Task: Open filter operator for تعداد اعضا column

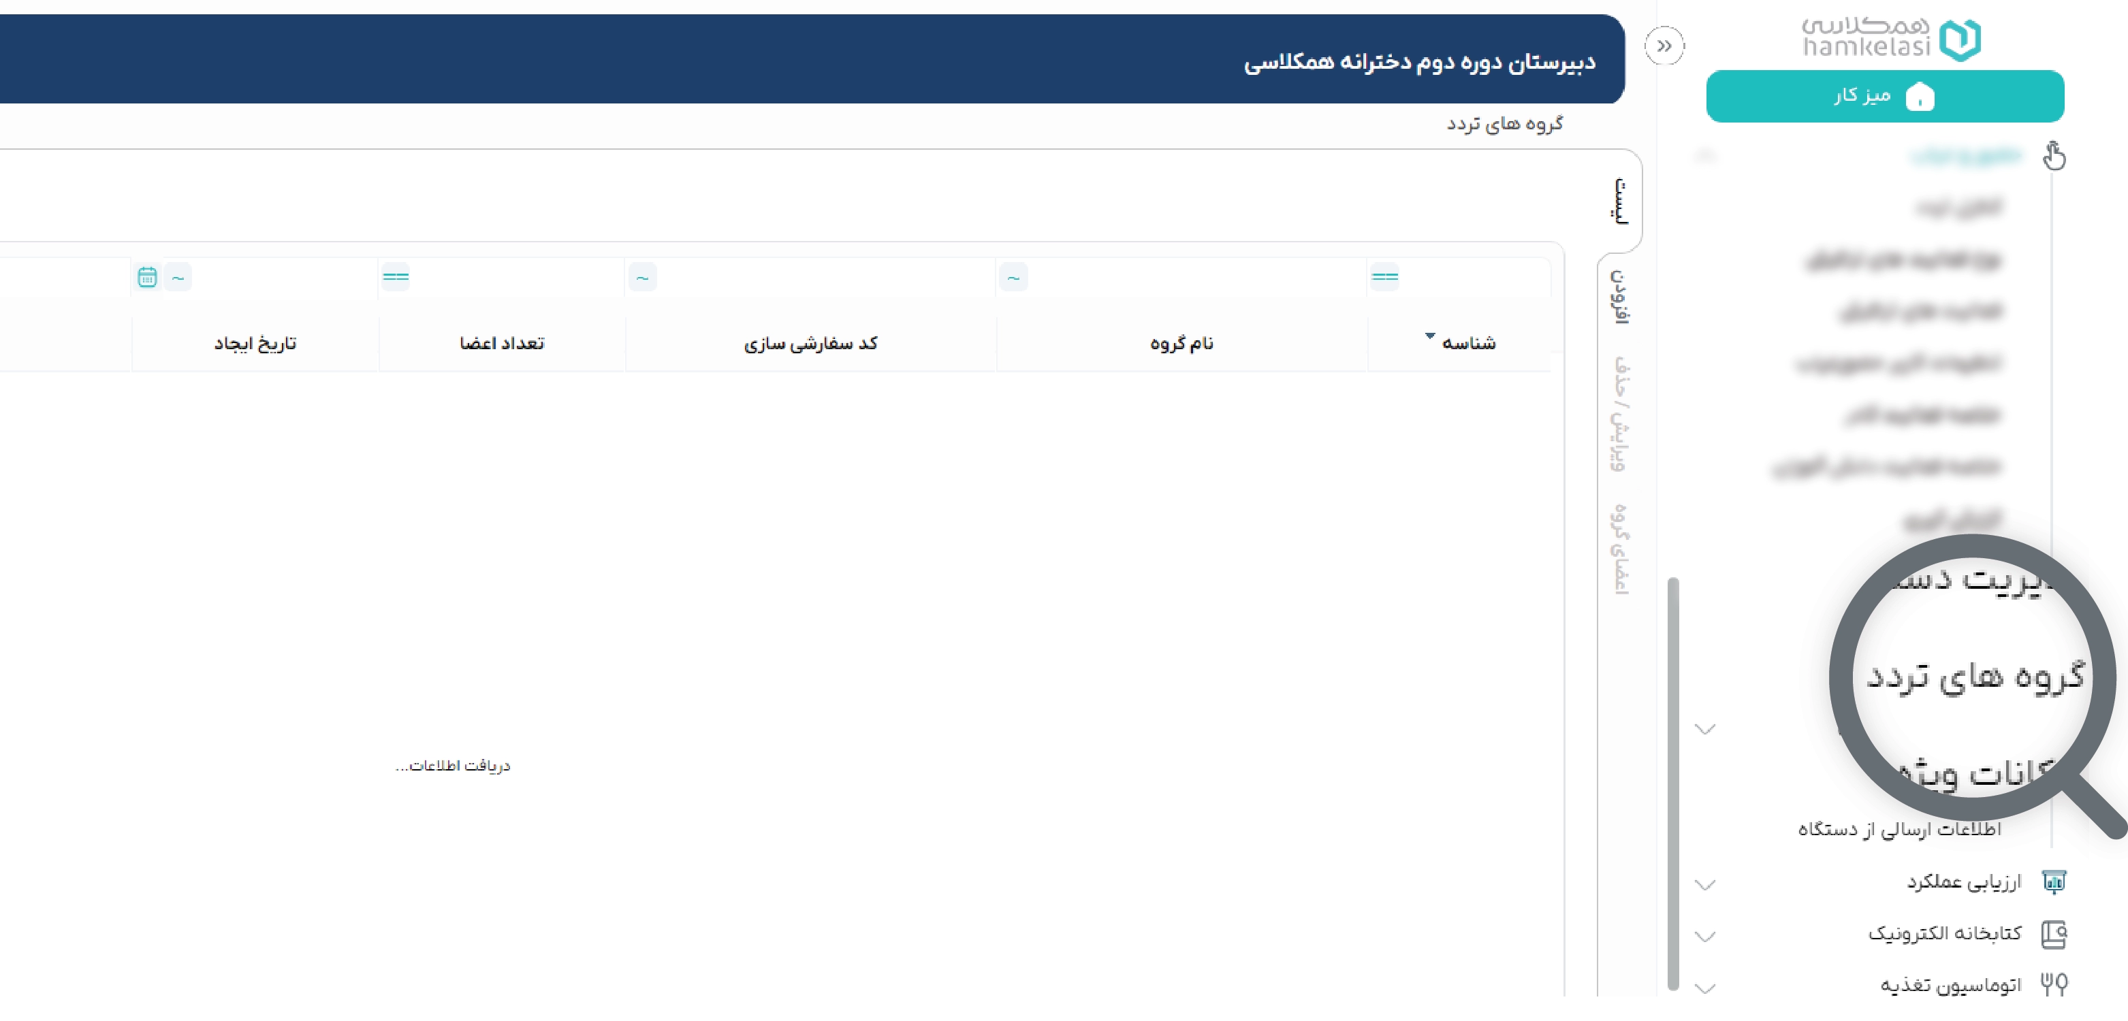Action: point(396,277)
